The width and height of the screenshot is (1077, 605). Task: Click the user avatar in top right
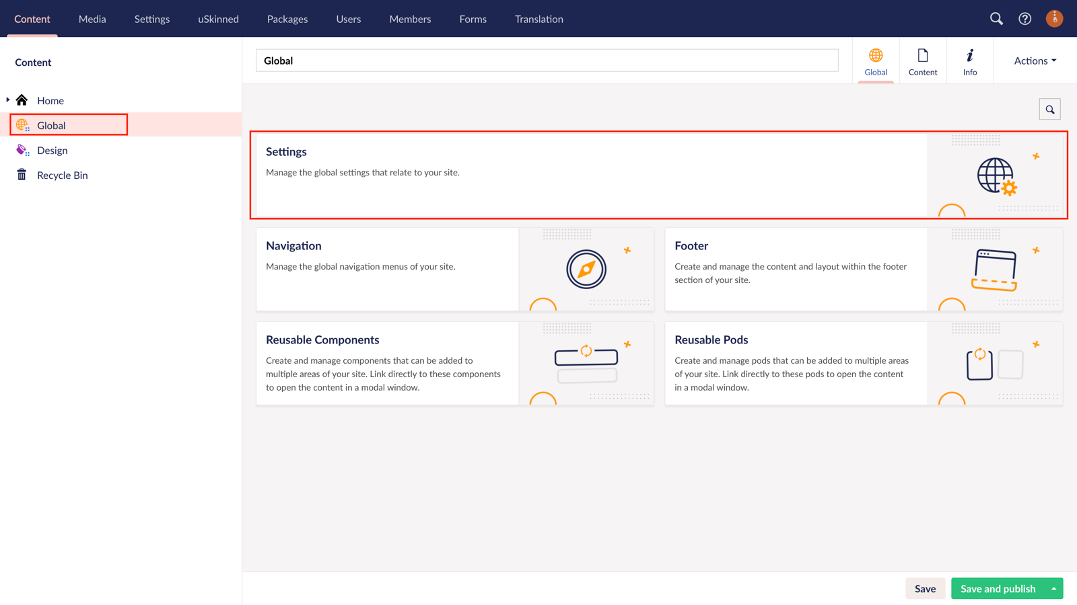click(x=1054, y=18)
